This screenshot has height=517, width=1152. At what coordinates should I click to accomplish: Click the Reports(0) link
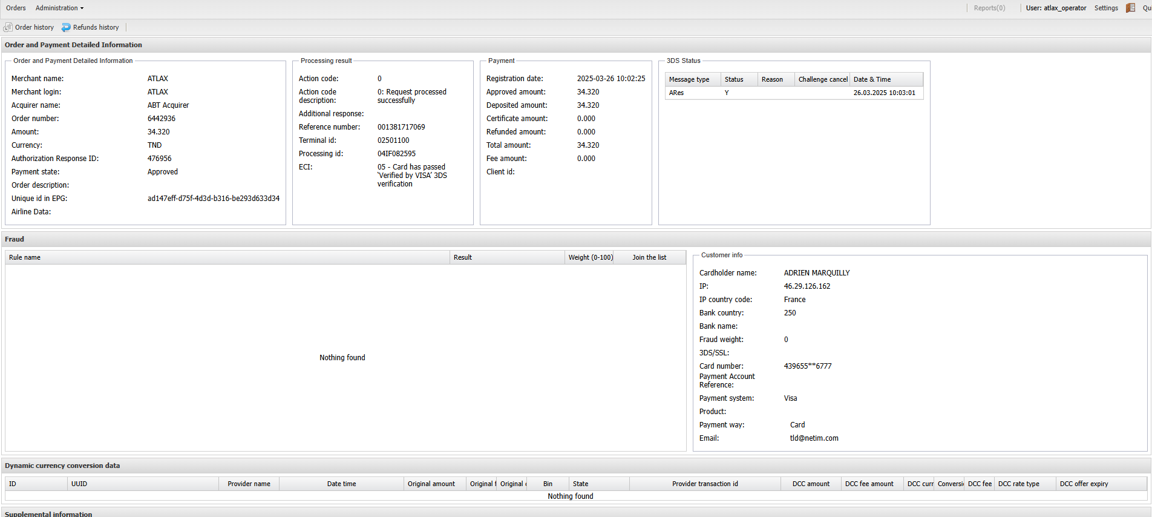tap(989, 8)
